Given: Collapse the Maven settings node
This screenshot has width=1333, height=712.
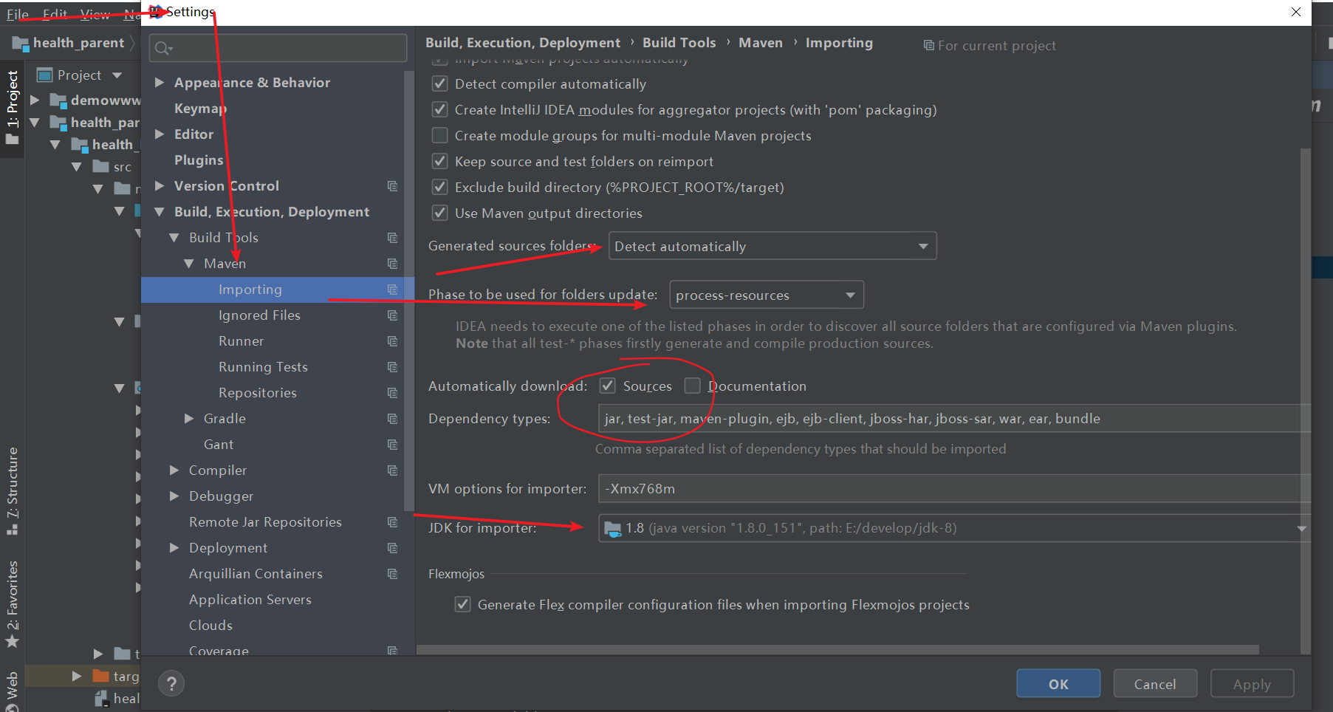Looking at the screenshot, I should point(189,264).
